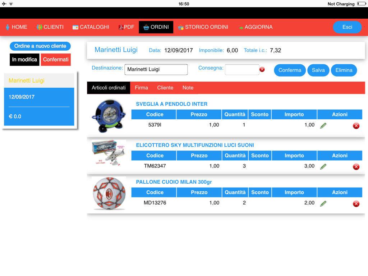Click the CLIENTI people group icon
This screenshot has width=368, height=276.
pyautogui.click(x=39, y=27)
